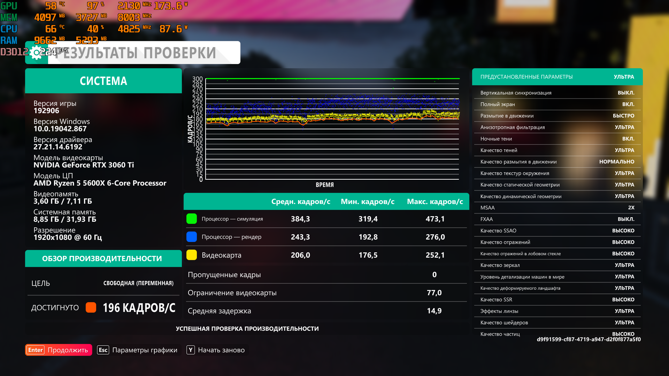Toggle Ночные тени night shadows row
Screen dimensions: 669x376
coord(557,139)
